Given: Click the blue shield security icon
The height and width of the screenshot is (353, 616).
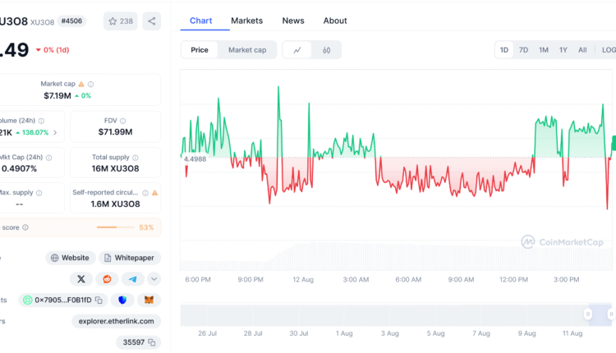Looking at the screenshot, I should (x=123, y=300).
